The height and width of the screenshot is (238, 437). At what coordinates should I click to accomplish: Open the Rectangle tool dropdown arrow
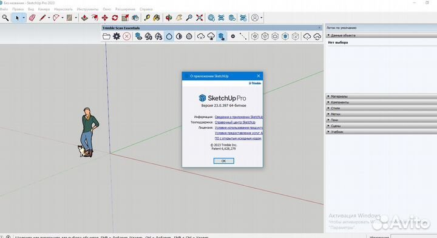tap(76, 18)
